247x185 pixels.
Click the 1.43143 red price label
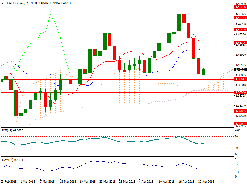(240, 18)
